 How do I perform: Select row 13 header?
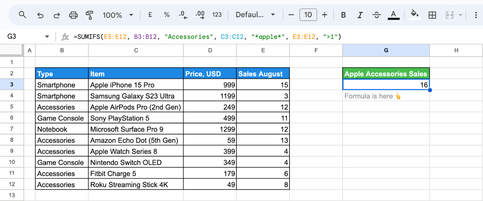12,195
